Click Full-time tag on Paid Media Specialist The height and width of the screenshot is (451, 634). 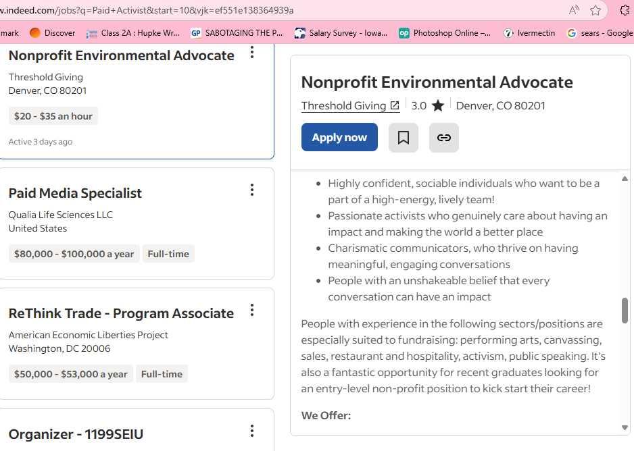[168, 254]
